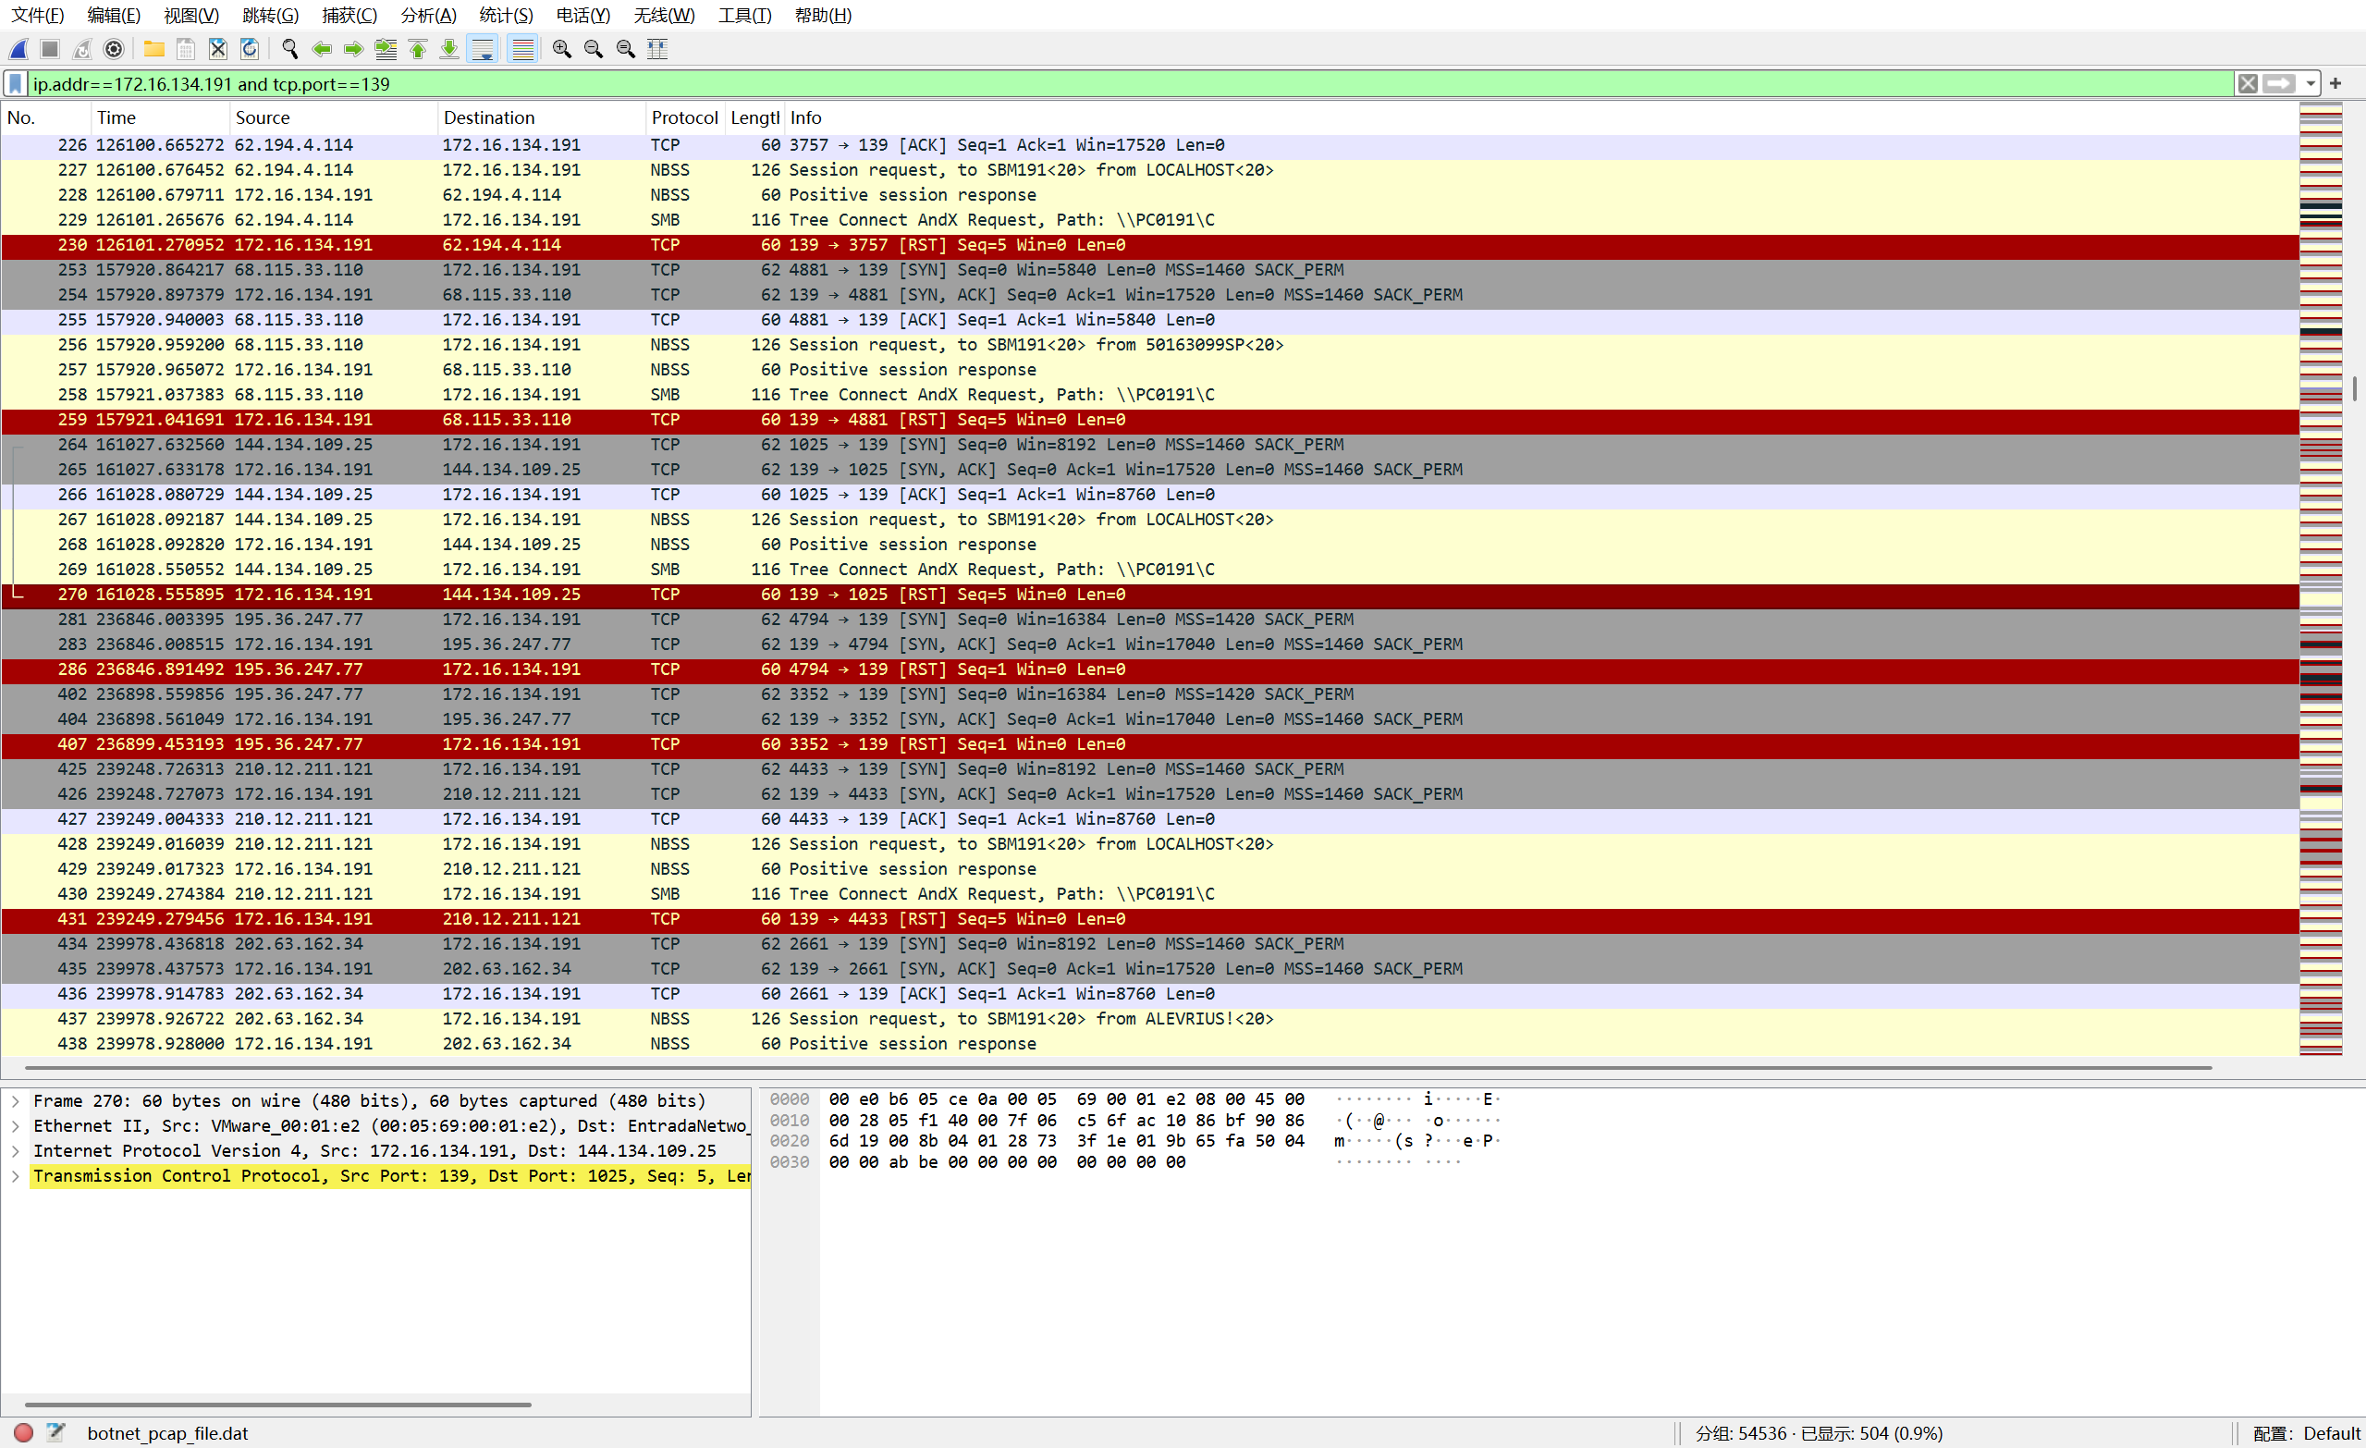Jump to the last packet

click(449, 49)
